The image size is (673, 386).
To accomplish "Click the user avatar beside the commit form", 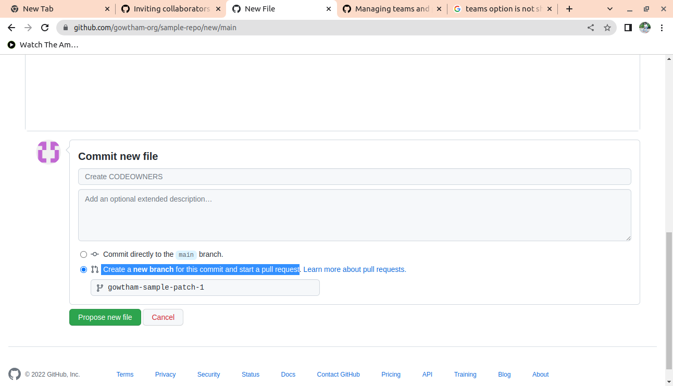I will coord(48,152).
